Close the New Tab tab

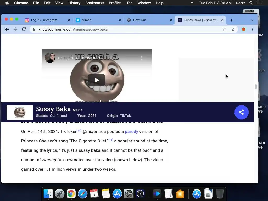(x=171, y=20)
